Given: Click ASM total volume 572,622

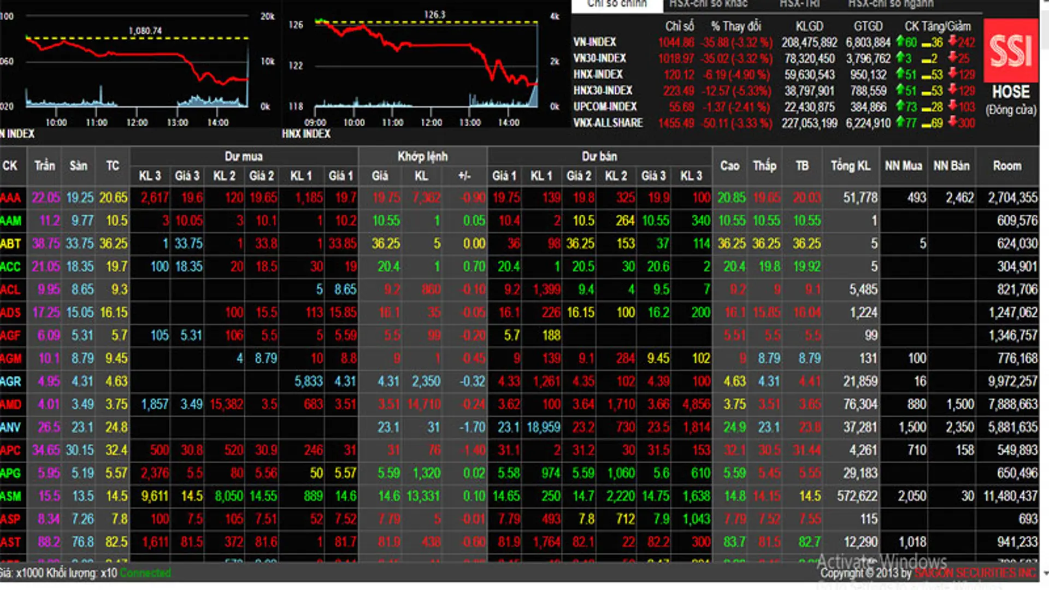Looking at the screenshot, I should point(857,496).
